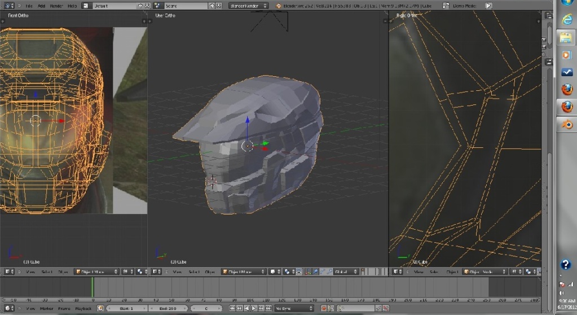577x315 pixels.
Task: Open the info editor type selector icon
Action: point(8,6)
